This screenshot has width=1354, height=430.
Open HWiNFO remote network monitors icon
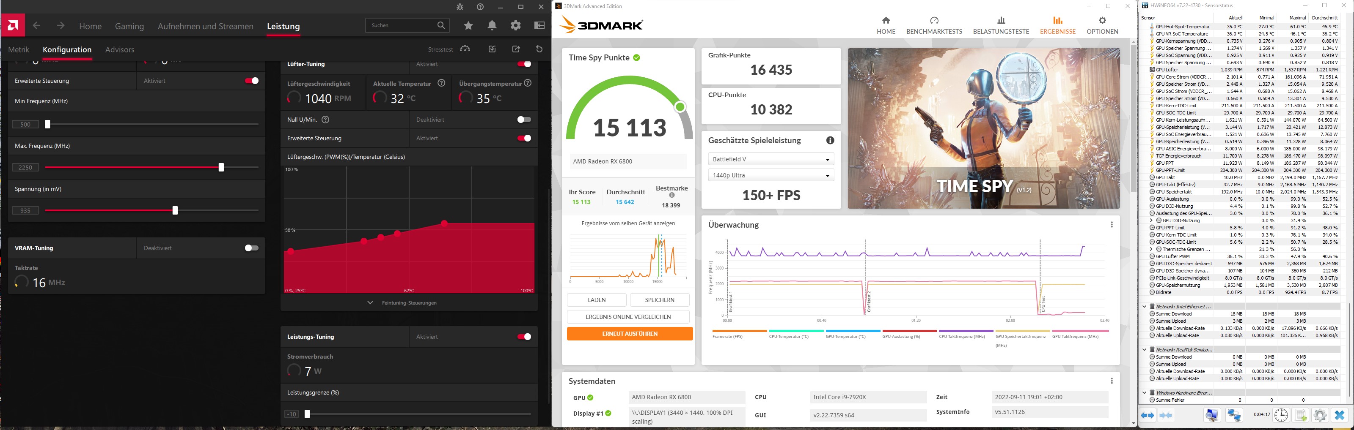click(1234, 415)
